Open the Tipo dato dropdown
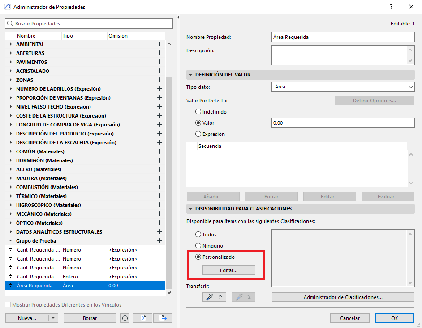Viewport: 422px width, 328px height. 343,87
